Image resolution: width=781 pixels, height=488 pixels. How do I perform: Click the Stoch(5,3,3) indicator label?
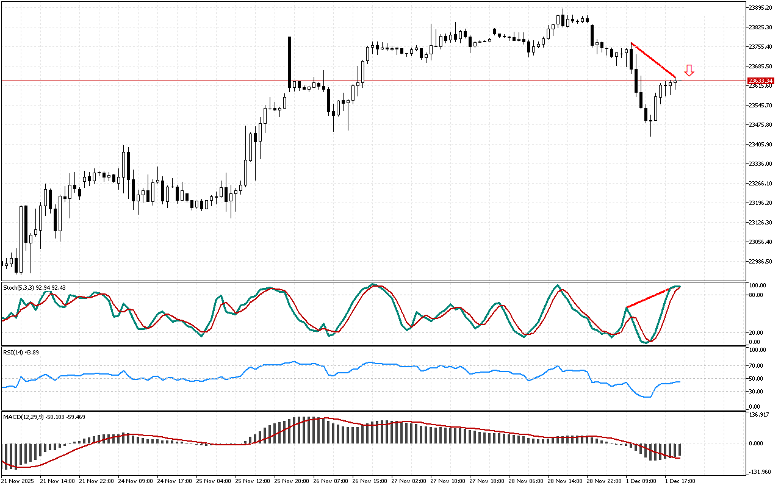click(18, 287)
